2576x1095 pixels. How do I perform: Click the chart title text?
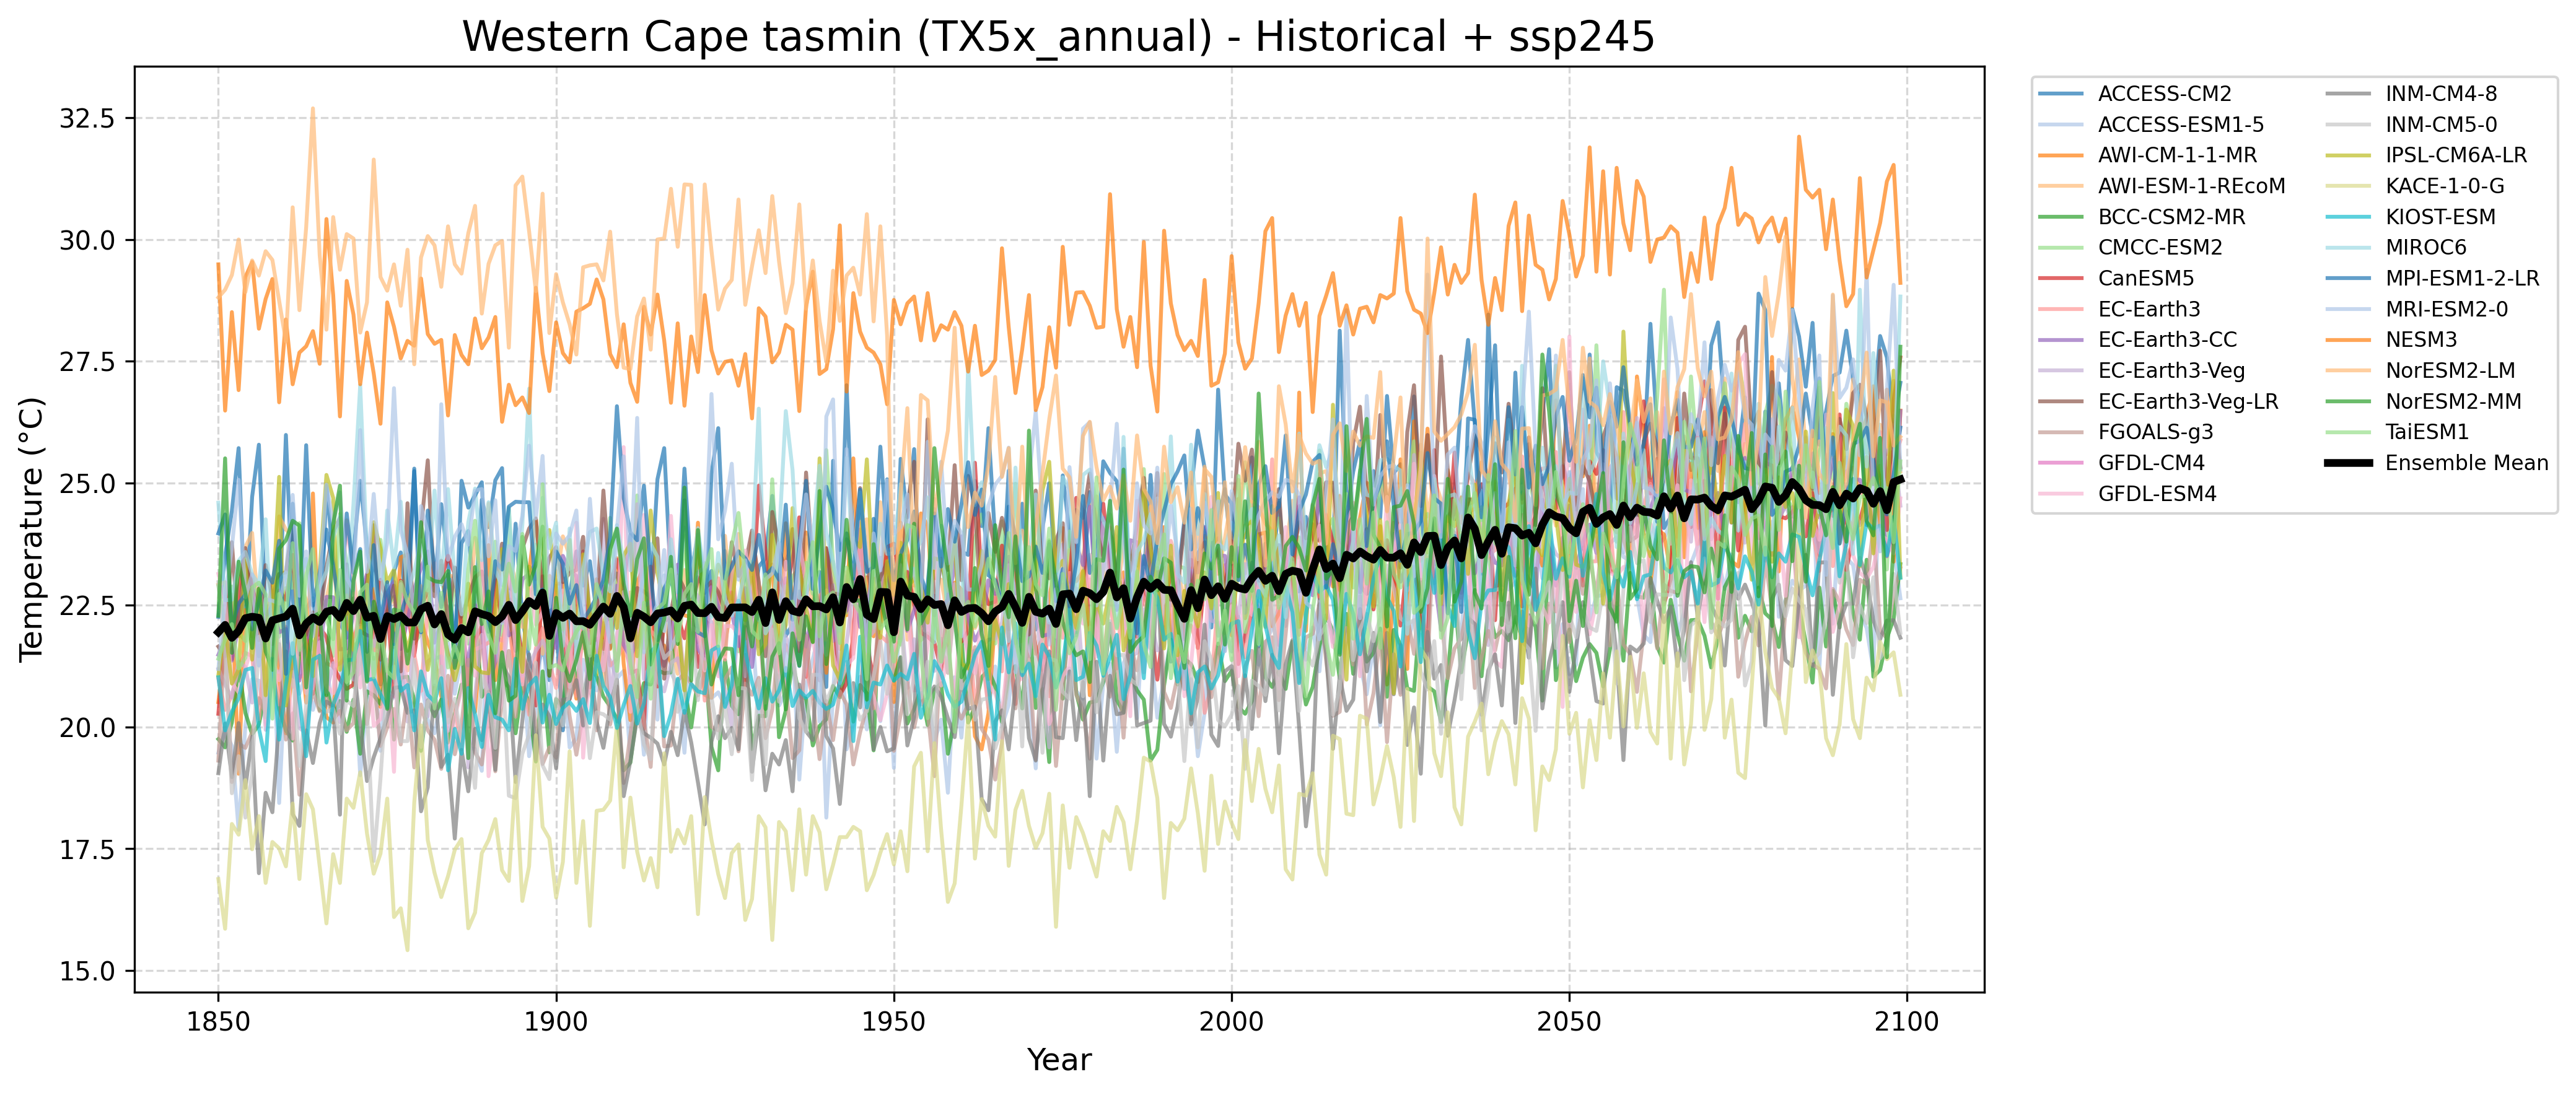pyautogui.click(x=1058, y=37)
